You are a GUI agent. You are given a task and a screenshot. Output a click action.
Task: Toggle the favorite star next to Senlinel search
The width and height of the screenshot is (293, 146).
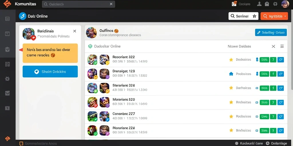coord(254,16)
